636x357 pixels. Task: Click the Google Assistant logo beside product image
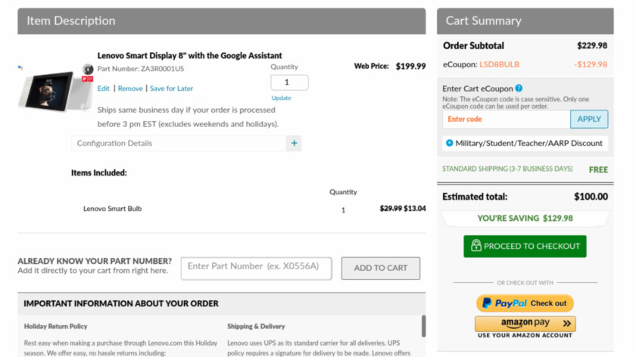(x=20, y=68)
